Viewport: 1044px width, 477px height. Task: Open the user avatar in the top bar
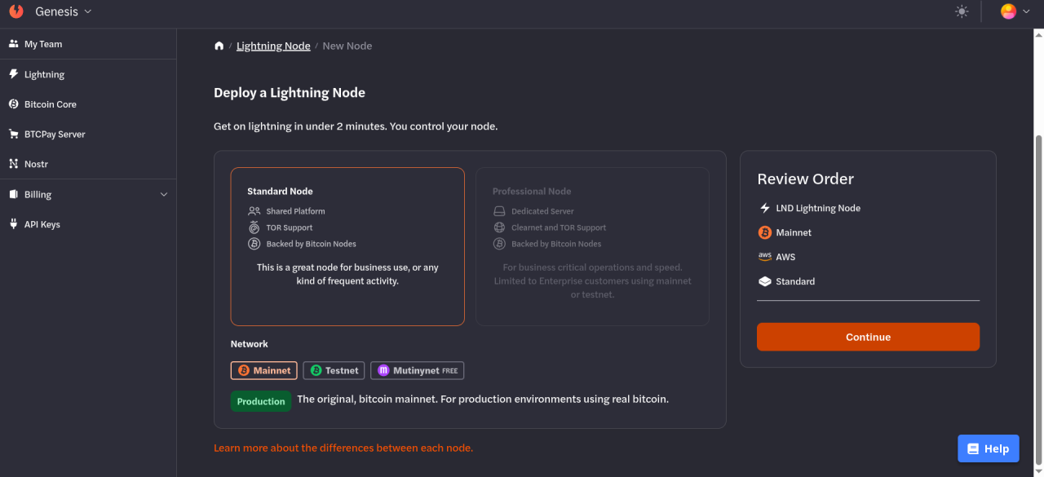(x=1008, y=11)
